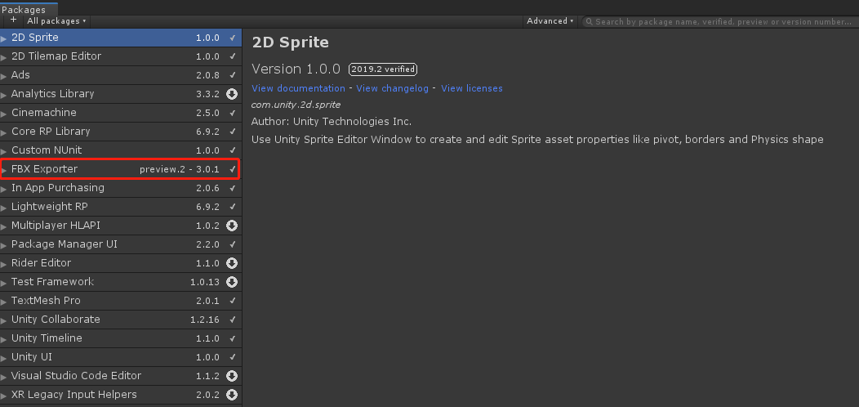Click the Package Manager UI installed checkmark
Viewport: 859px width, 407px height.
232,244
